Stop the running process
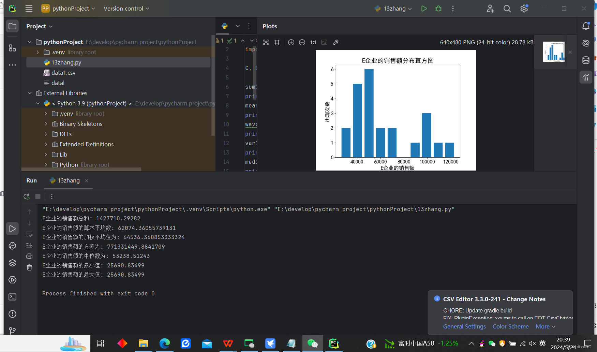The height and width of the screenshot is (352, 597). coord(38,196)
